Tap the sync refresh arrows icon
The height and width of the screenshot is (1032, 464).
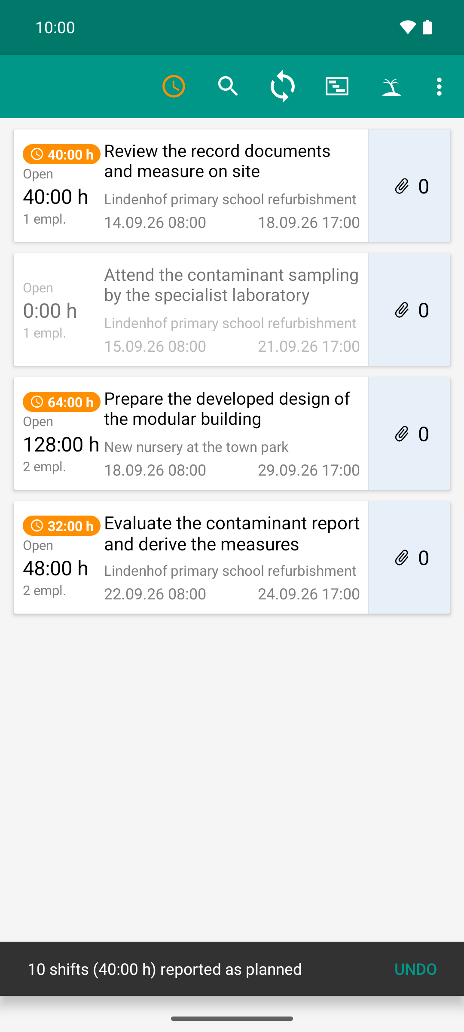pyautogui.click(x=283, y=86)
